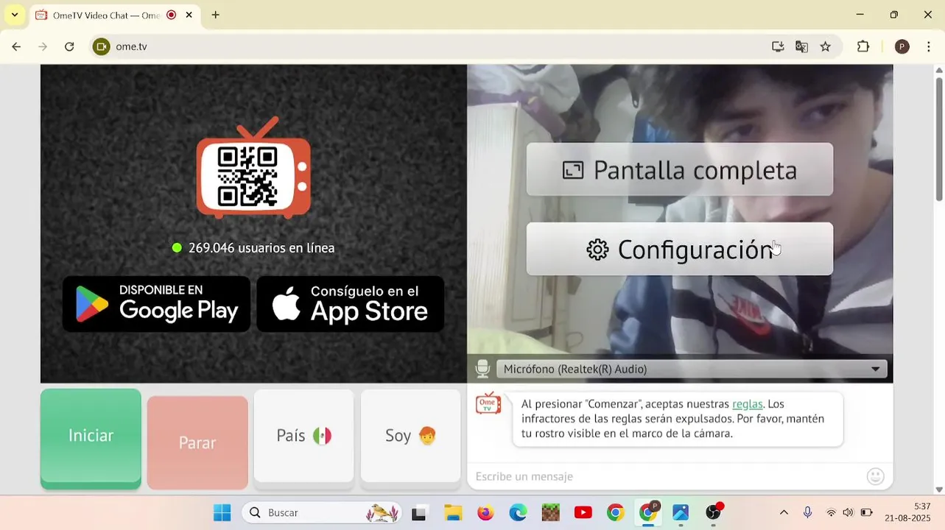This screenshot has height=530, width=945.
Task: Open OBS Studio from the taskbar
Action: [x=714, y=512]
